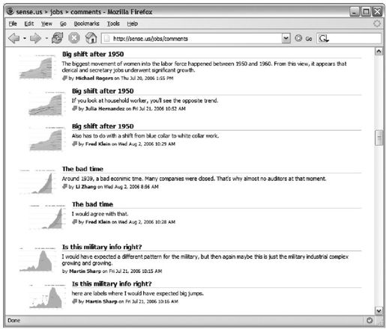Click the vertical scrollbar thumb

coord(379,138)
